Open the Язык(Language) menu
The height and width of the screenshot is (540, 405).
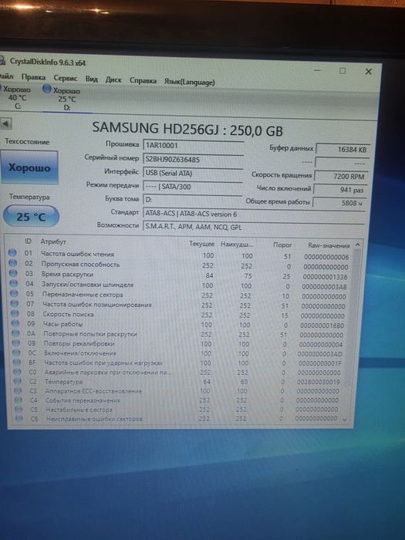(190, 82)
